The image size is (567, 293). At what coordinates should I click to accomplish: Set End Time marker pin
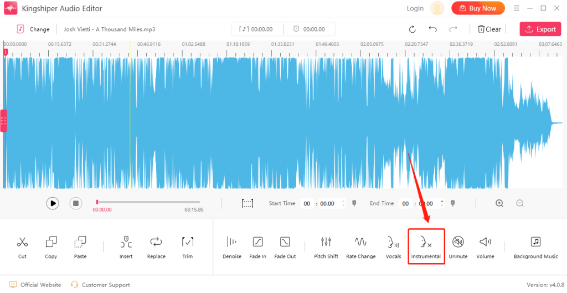[x=453, y=203]
